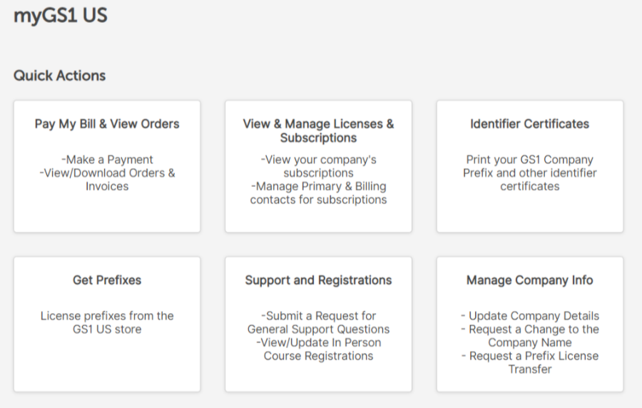Open the Identifier Certificates card
Image resolution: width=642 pixels, height=408 pixels.
(530, 167)
